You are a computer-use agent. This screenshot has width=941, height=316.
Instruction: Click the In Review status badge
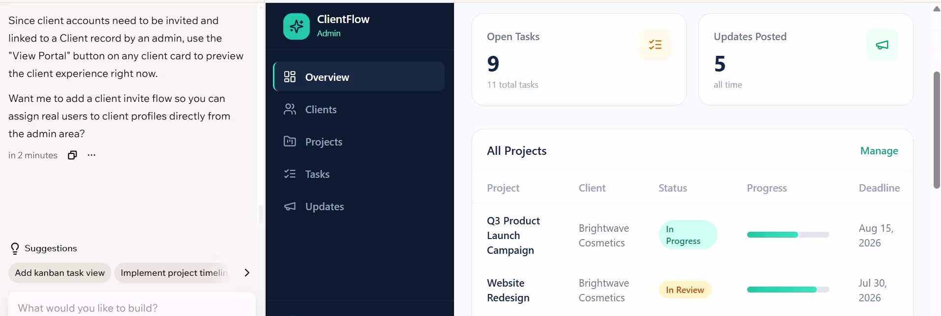coord(685,290)
